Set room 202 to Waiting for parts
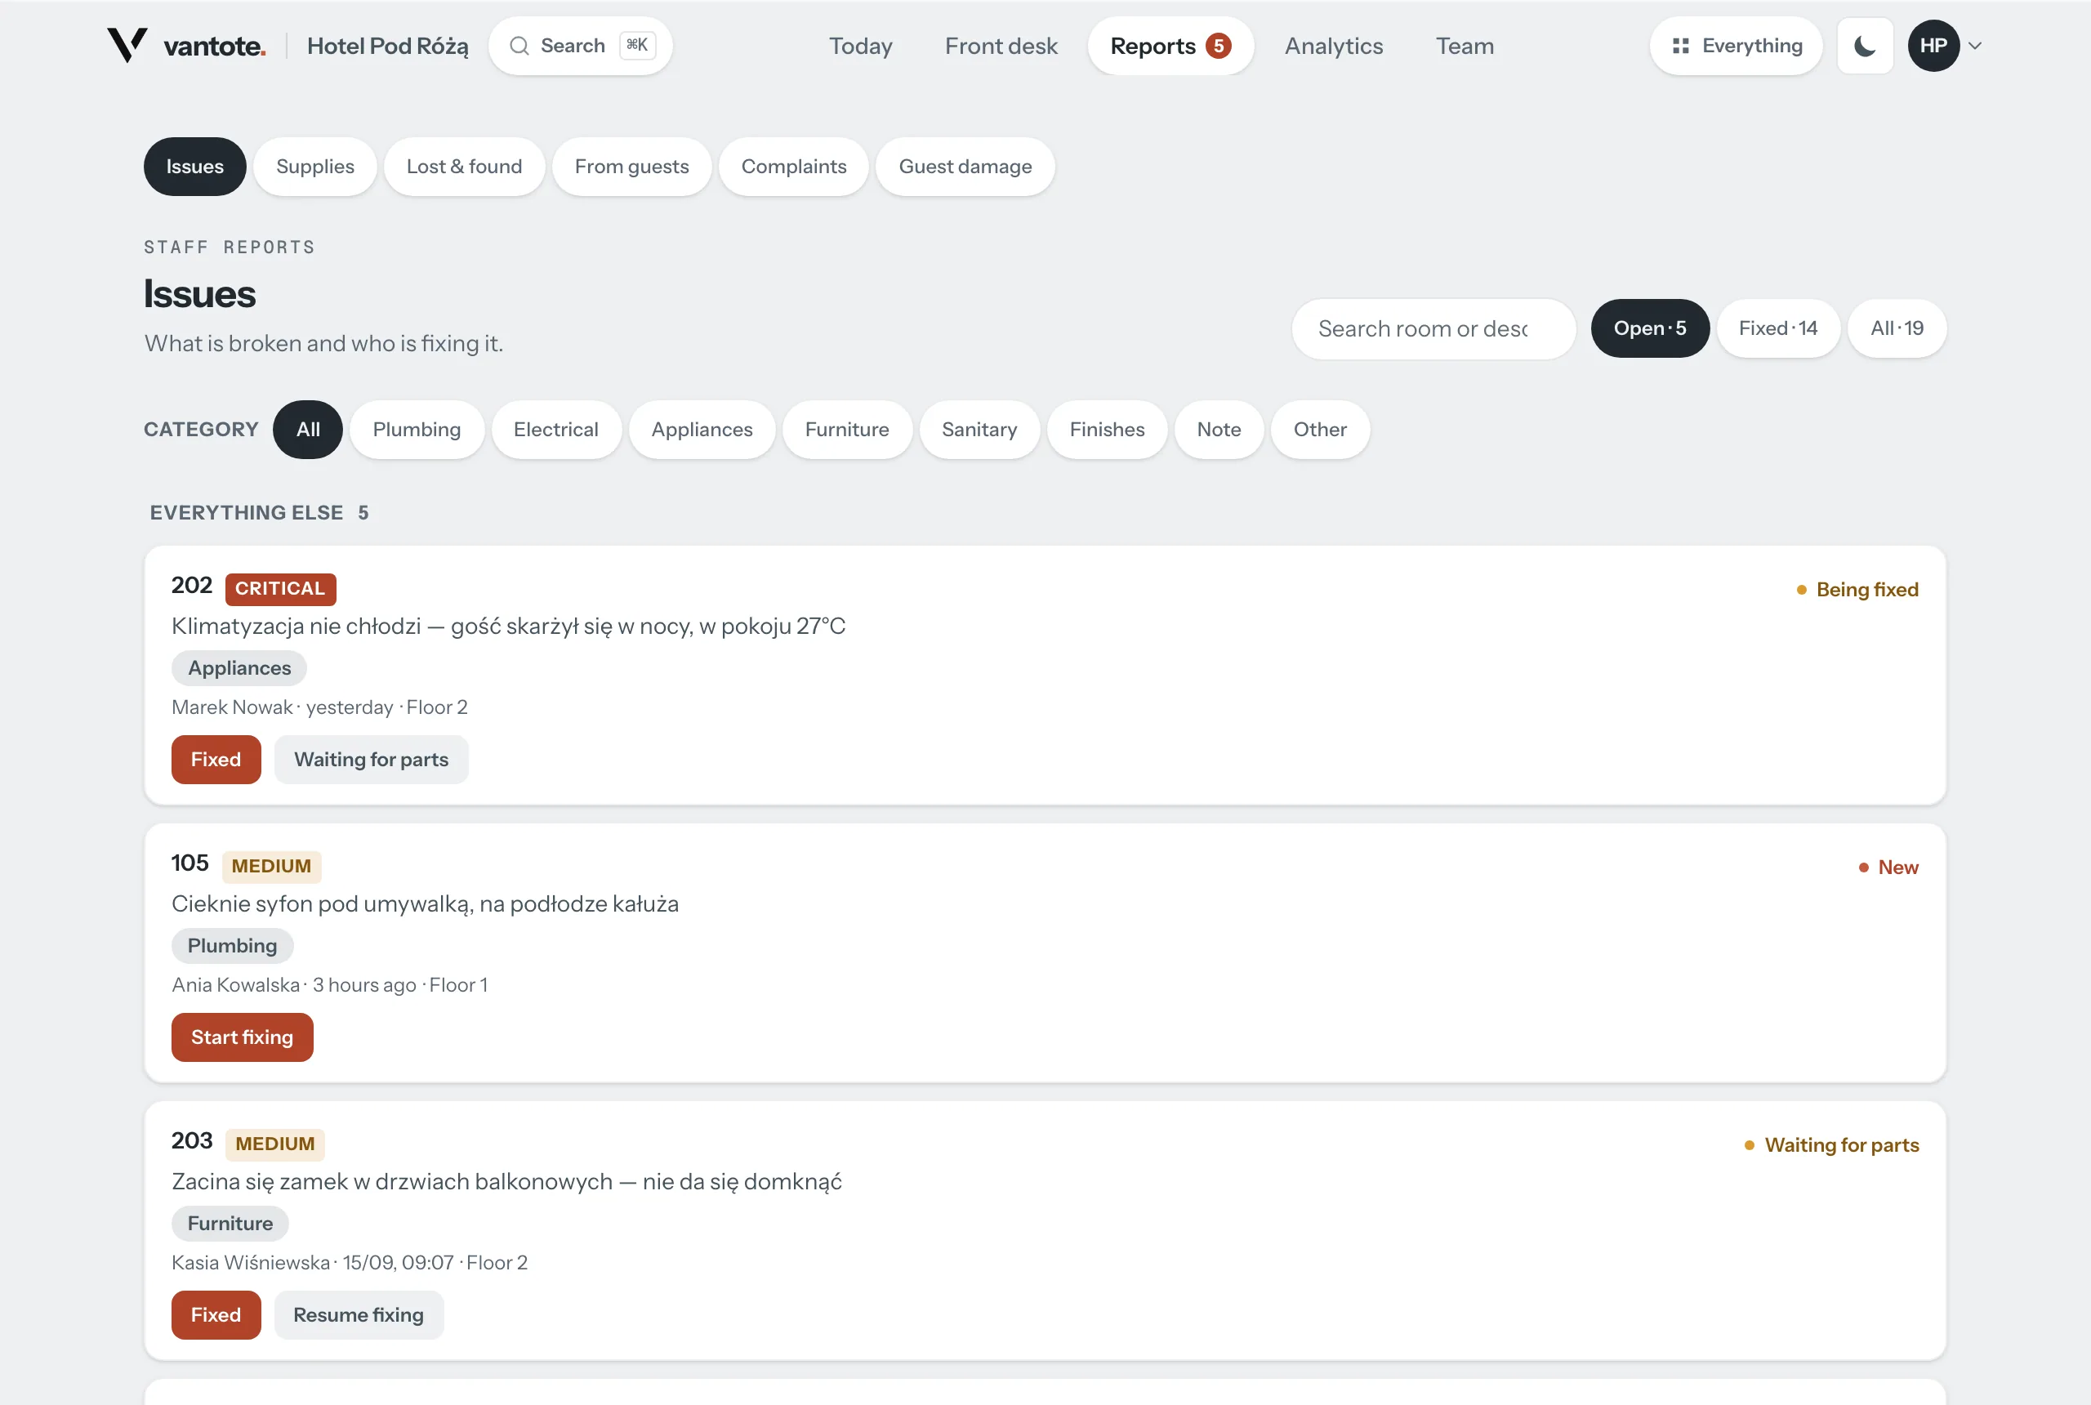This screenshot has height=1405, width=2091. (x=371, y=760)
